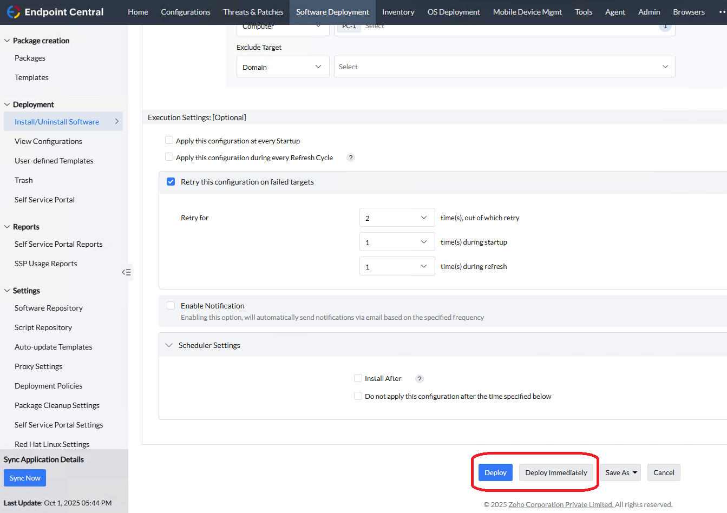Collapse the sidebar with the panel toggle icon
This screenshot has width=727, height=513.
click(x=127, y=272)
